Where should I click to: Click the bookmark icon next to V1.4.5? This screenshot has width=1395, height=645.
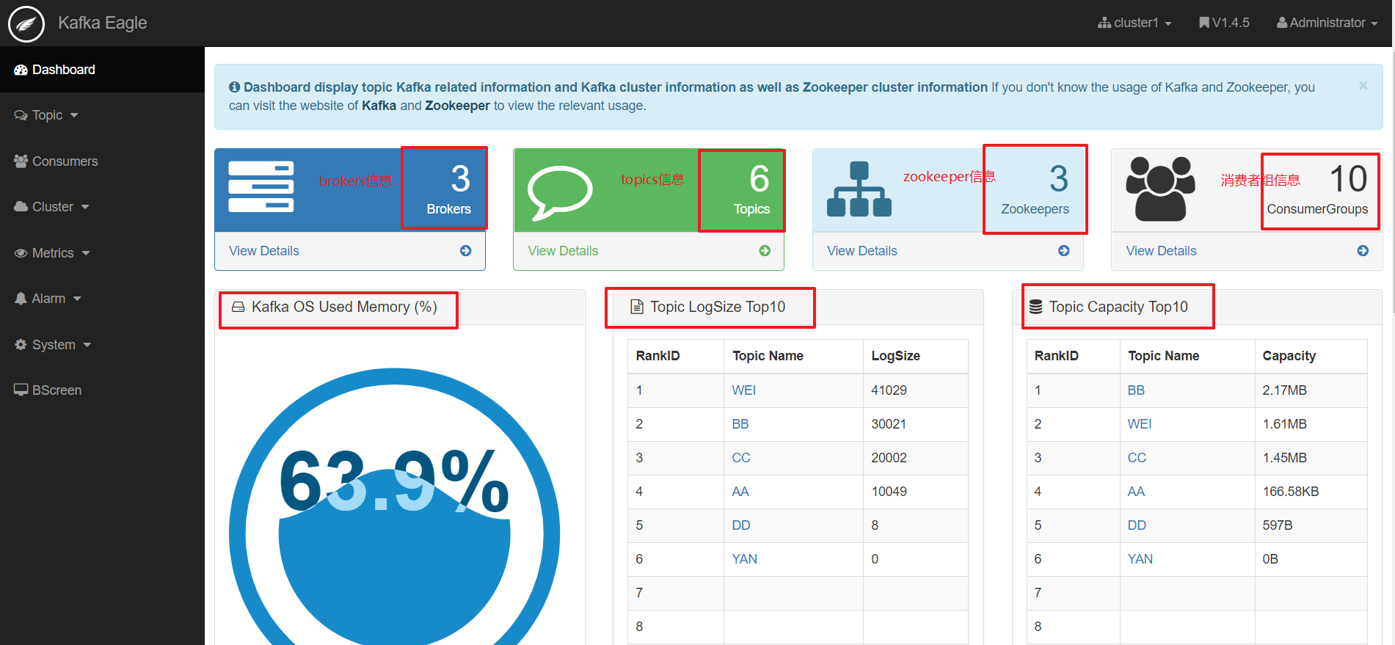[x=1204, y=23]
